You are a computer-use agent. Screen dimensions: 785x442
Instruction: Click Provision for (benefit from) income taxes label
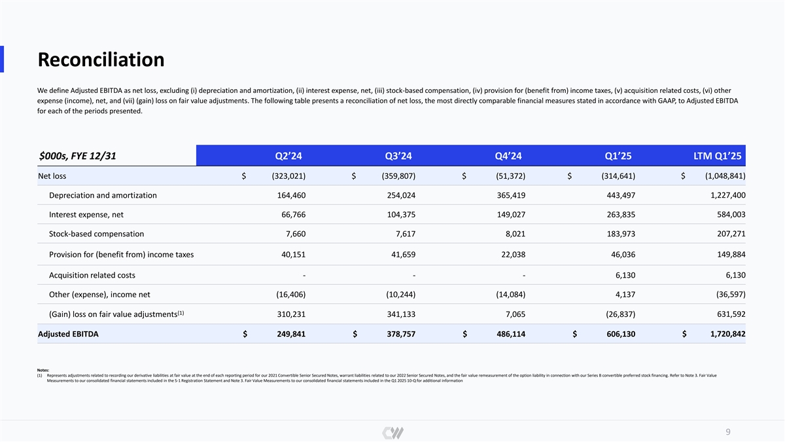[121, 255]
